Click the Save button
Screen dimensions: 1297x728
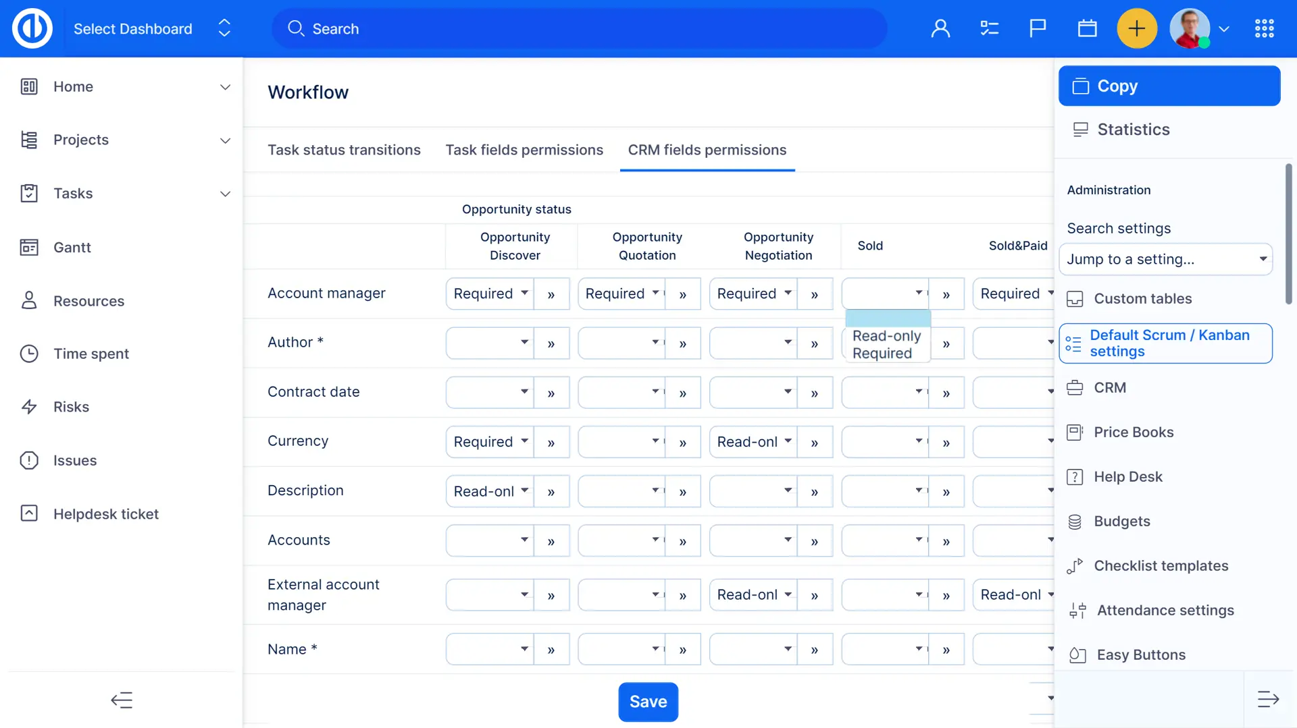click(648, 702)
